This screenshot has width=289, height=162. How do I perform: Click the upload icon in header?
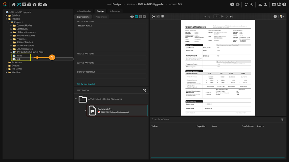[x=265, y=4]
